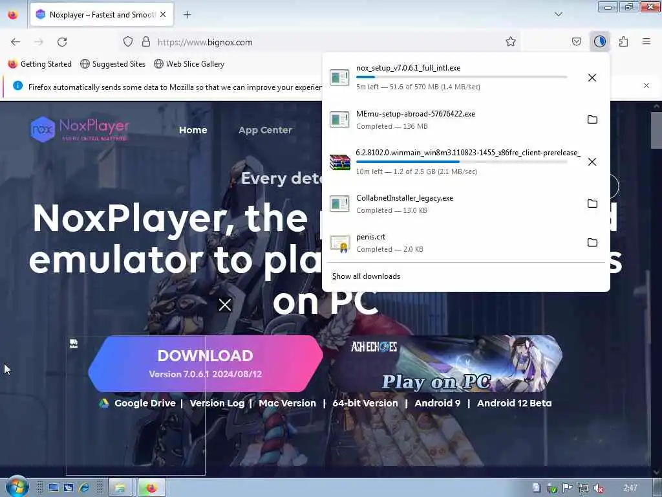
Task: Open Suggested Sites bookmark
Action: 112,64
